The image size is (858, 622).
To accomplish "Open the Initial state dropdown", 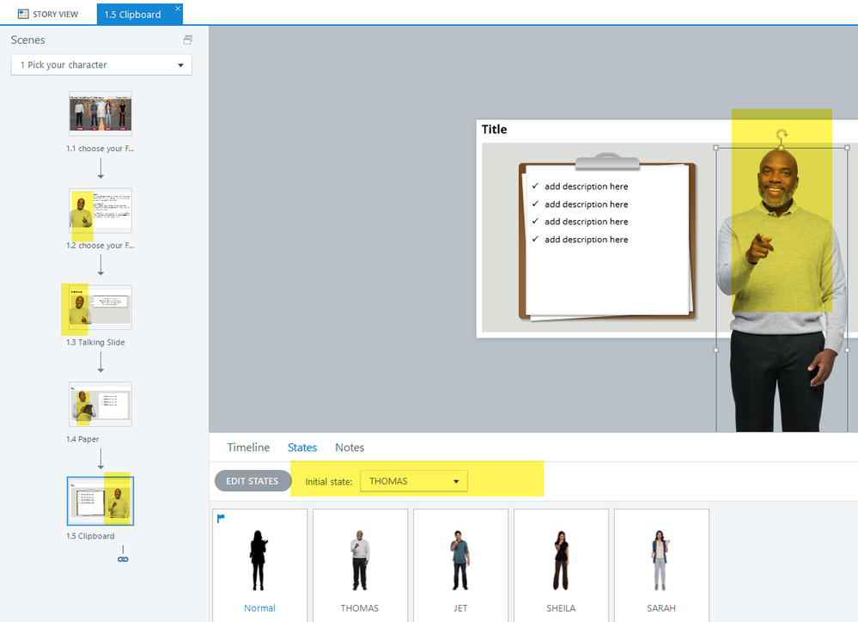I will [x=414, y=481].
